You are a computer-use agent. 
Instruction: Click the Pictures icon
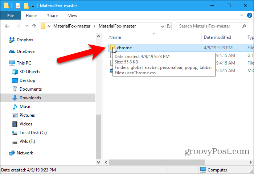tap(15, 115)
